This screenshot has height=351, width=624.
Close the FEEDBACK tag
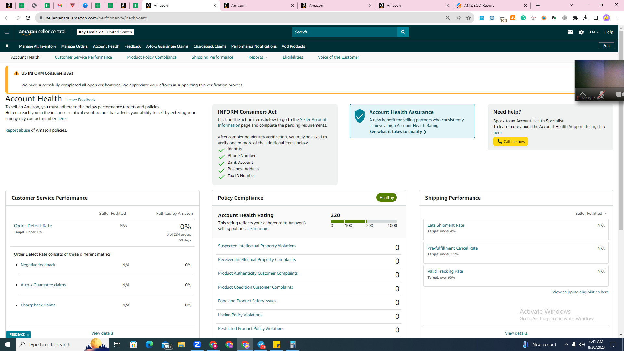[28, 335]
